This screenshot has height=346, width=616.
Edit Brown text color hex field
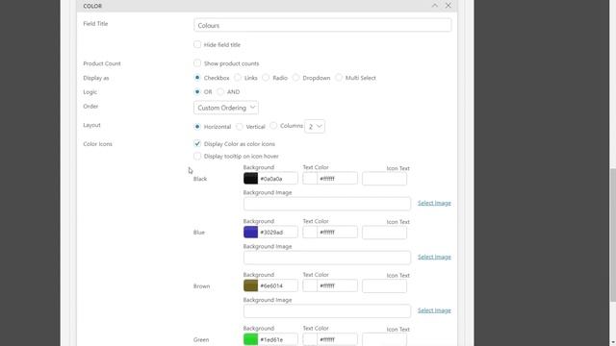pos(338,285)
